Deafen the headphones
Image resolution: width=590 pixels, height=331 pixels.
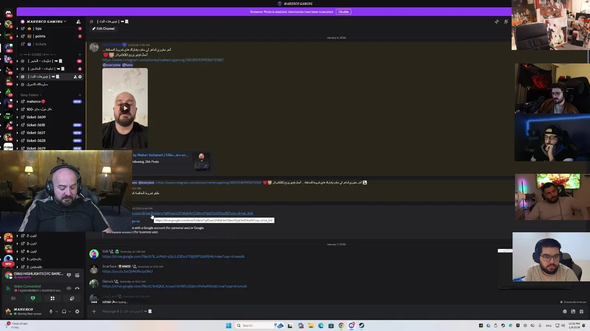click(64, 311)
